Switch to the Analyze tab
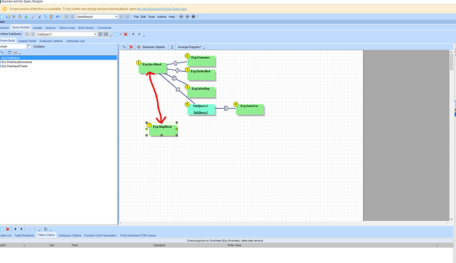 click(50, 28)
